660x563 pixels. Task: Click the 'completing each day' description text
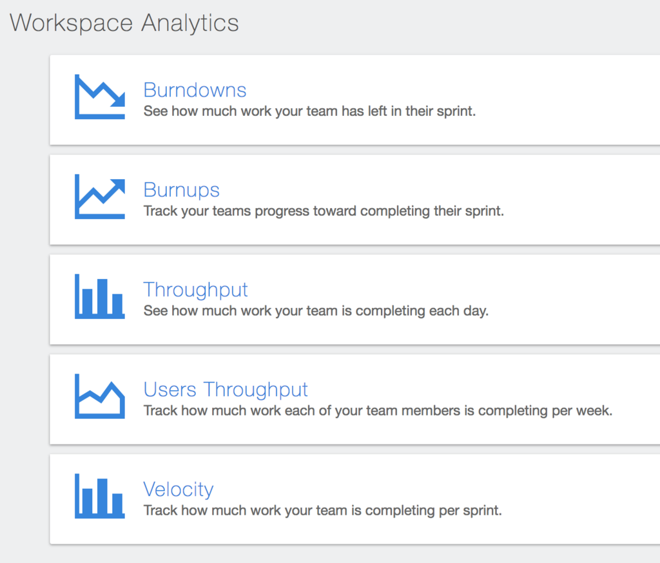[x=316, y=310]
